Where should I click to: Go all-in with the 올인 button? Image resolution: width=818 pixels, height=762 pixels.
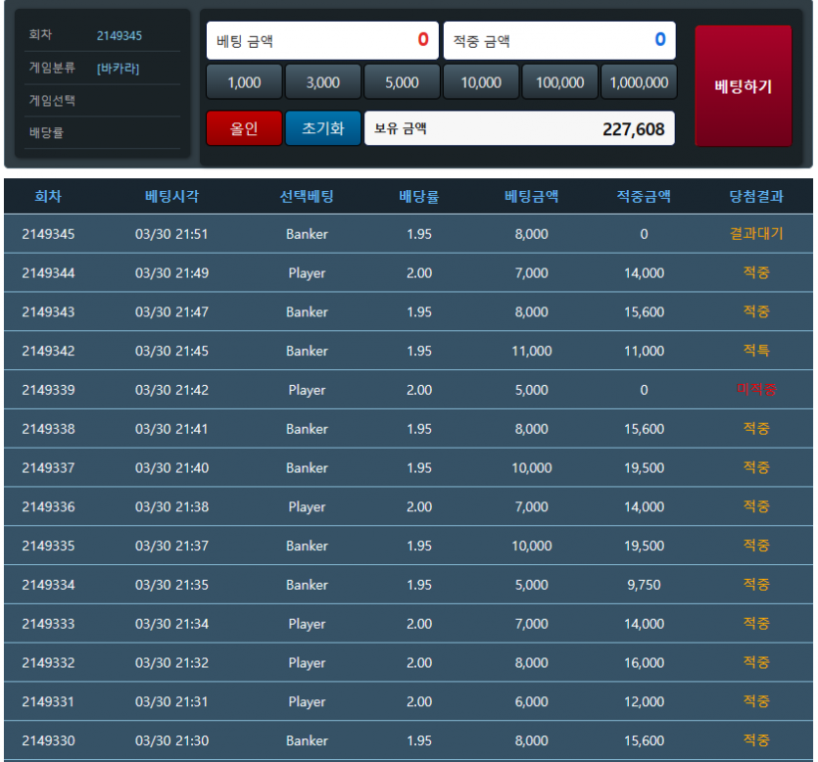tap(244, 128)
